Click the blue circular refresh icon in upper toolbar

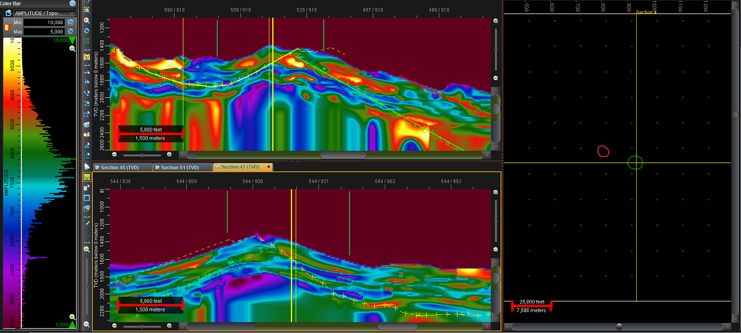87,31
